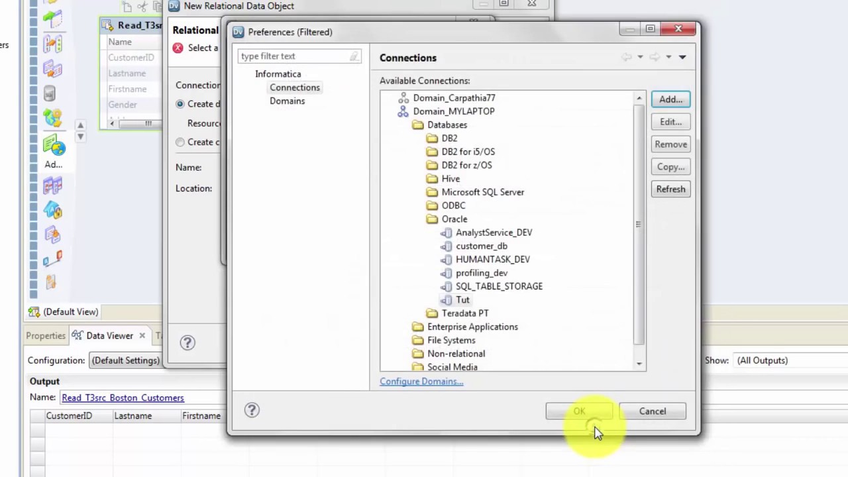Click the Hive folder icon
848x477 pixels.
pos(432,179)
